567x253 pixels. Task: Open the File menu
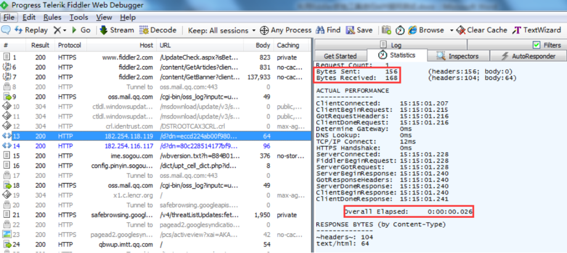(x=9, y=17)
